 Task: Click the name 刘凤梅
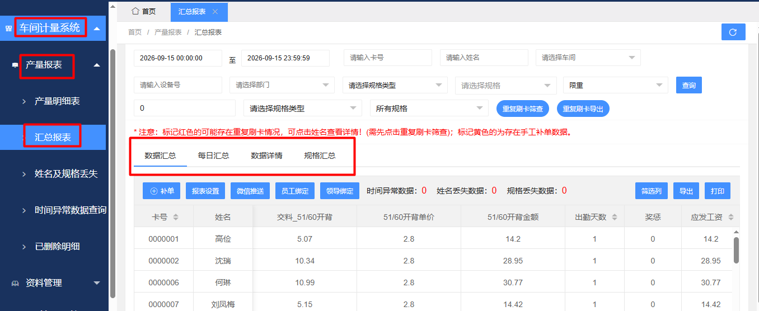pyautogui.click(x=223, y=304)
